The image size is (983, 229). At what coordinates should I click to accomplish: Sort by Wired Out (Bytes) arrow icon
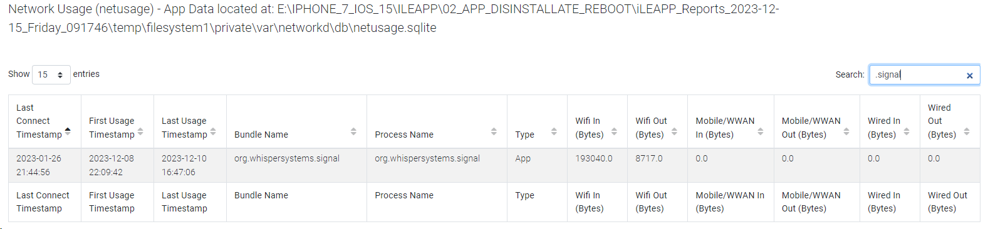point(967,131)
